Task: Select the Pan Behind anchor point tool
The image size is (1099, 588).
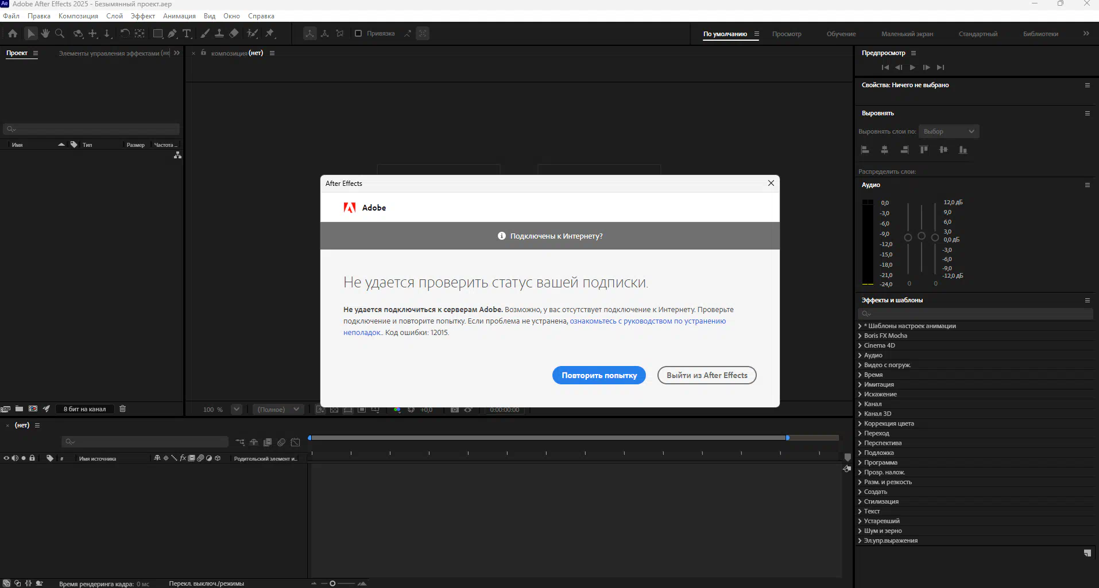Action: tap(140, 34)
